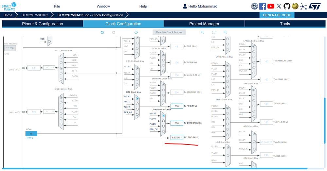Select PLL2P in ADC Clock Mux
327x171 pixels.
254,134
